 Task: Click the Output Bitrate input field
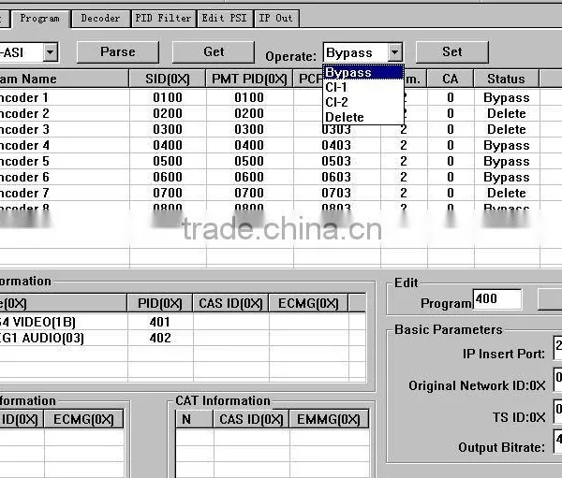pyautogui.click(x=557, y=441)
